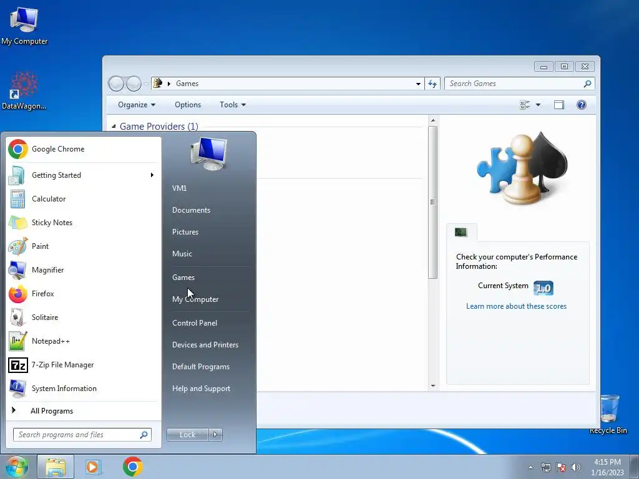
Task: Click the volume speaker tray icon
Action: [x=576, y=467]
